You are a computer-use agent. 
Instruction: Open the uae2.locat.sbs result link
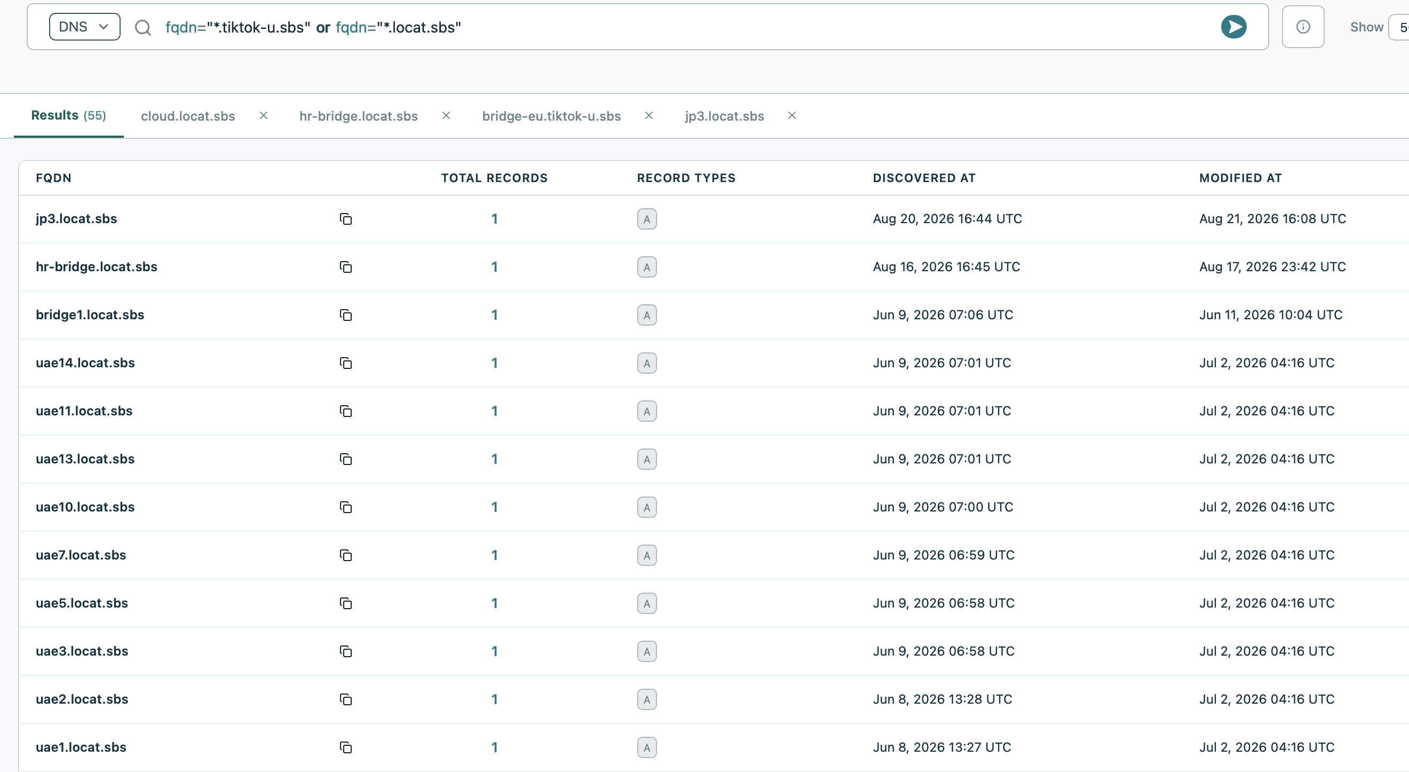82,699
